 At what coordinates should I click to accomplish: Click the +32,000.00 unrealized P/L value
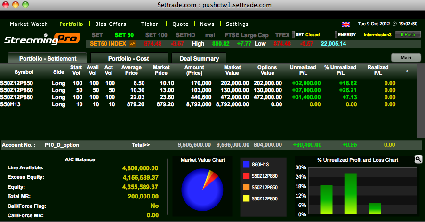(x=306, y=83)
